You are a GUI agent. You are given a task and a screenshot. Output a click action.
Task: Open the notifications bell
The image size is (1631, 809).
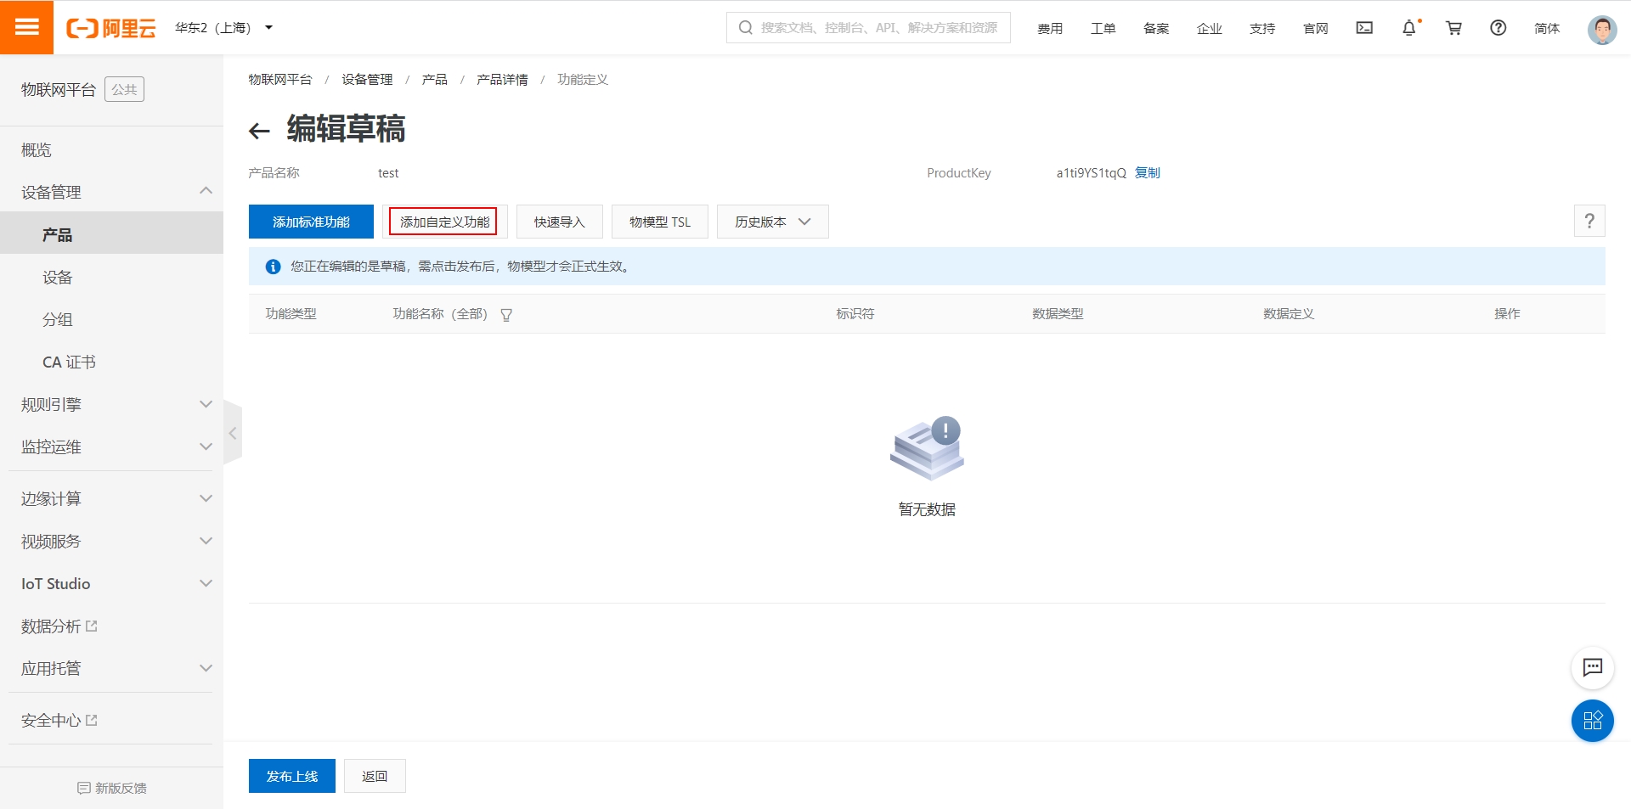(x=1408, y=28)
